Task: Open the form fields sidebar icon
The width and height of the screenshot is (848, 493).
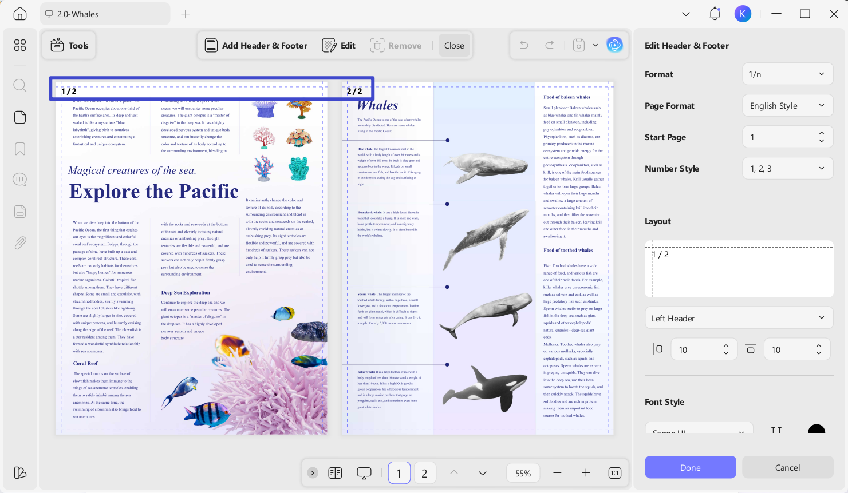Action: 20,212
